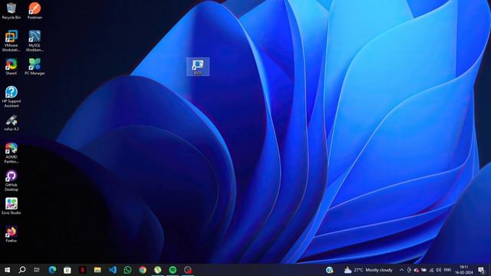491x276 pixels.
Task: Click the battery icon in the system tray
Action: 423,270
